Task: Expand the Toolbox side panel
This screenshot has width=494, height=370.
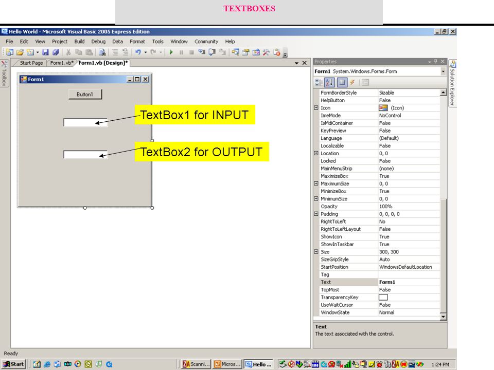Action: click(x=4, y=73)
